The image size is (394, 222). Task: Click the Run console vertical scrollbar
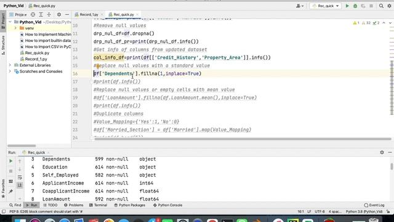392,166
